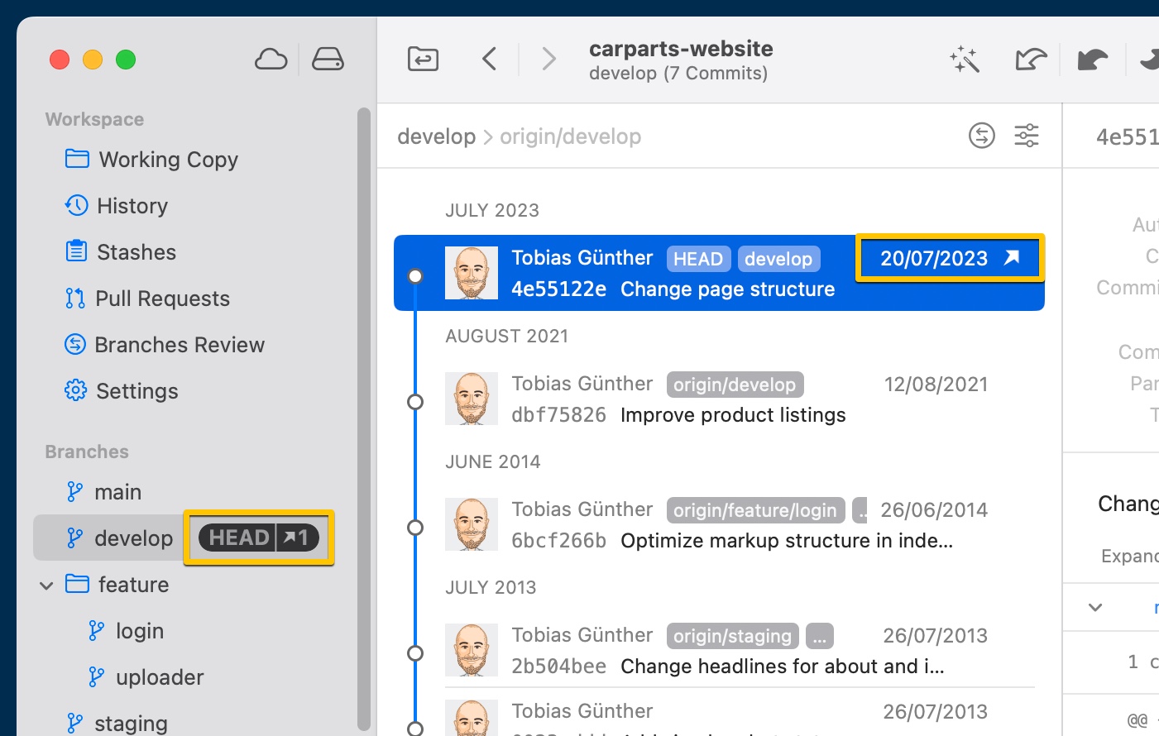Select origin/develop in the breadcrumb path
The width and height of the screenshot is (1159, 736).
pyautogui.click(x=570, y=136)
